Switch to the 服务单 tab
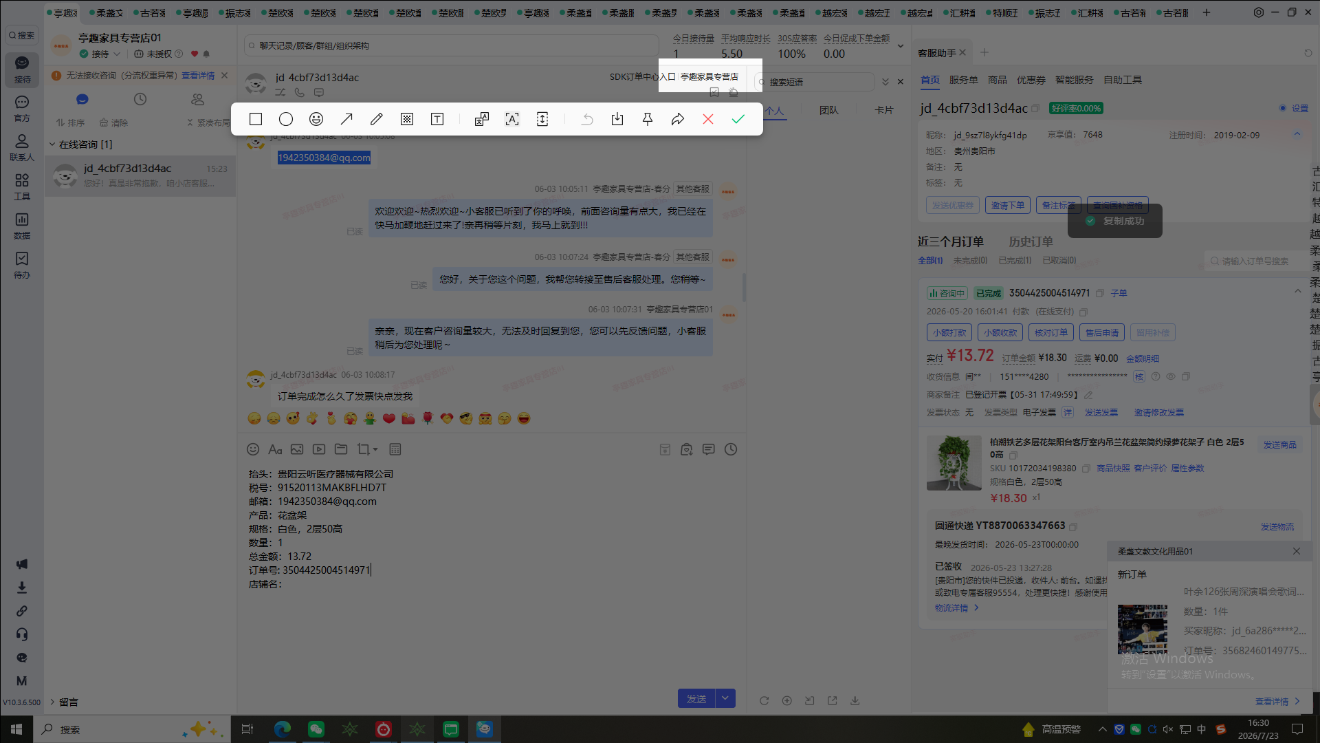This screenshot has width=1320, height=743. tap(963, 80)
